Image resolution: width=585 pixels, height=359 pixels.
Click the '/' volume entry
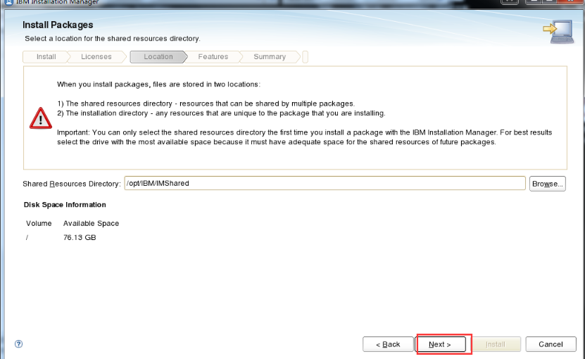27,237
